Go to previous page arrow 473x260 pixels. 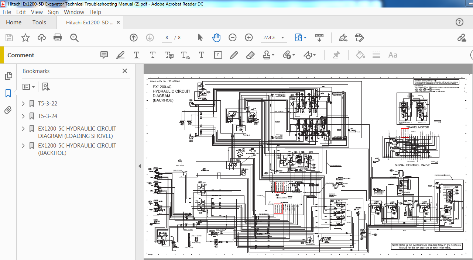point(134,38)
